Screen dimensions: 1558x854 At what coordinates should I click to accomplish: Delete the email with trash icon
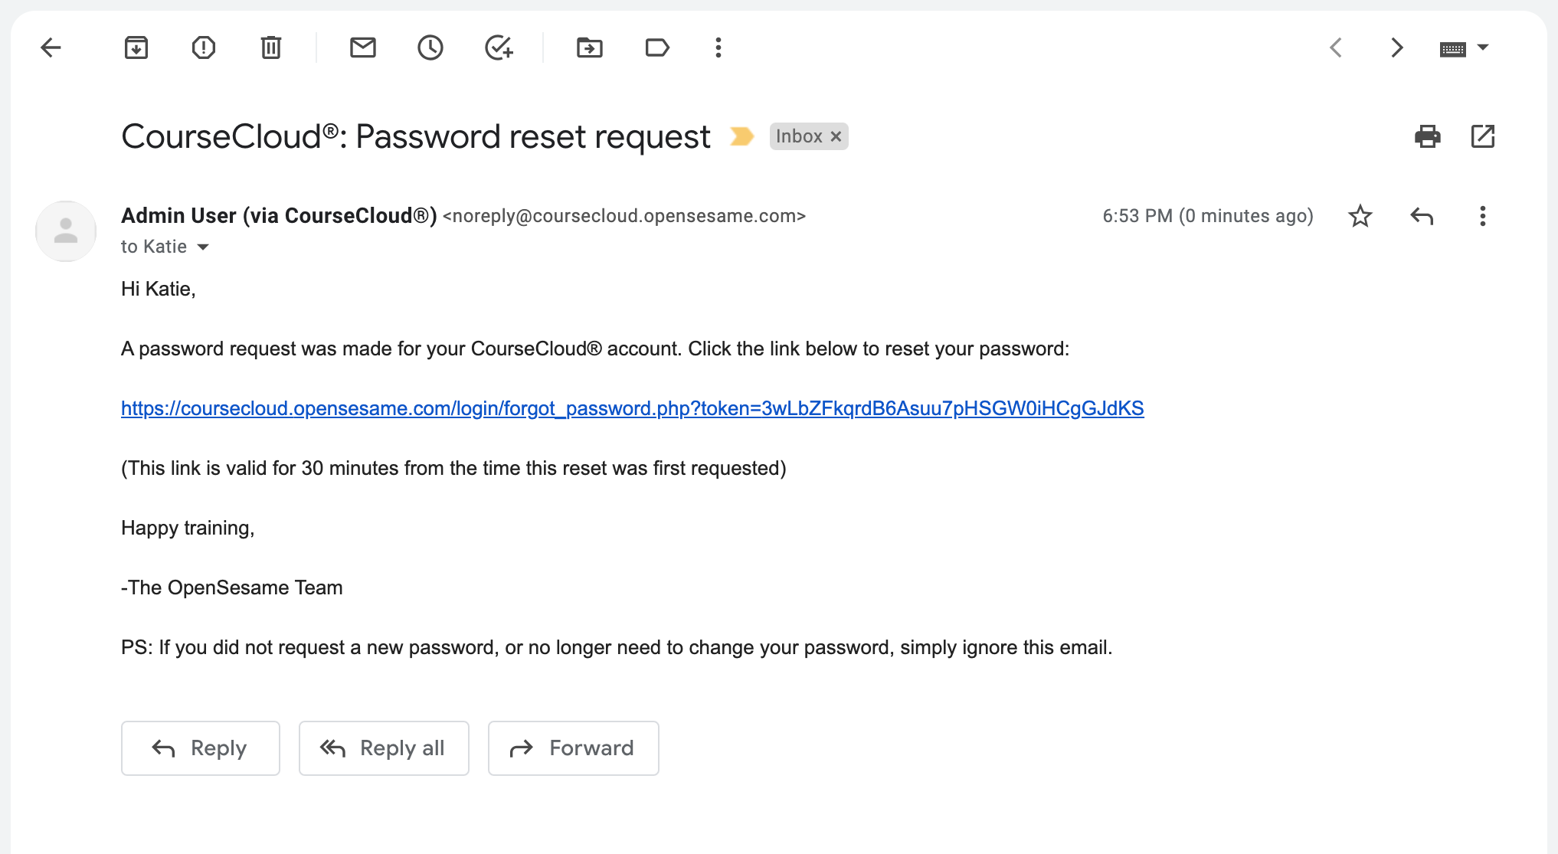(271, 47)
